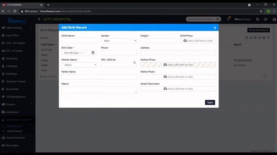This screenshot has height=155, width=277.
Task: Collapse Birth & Death Record menu
Action: (17, 120)
